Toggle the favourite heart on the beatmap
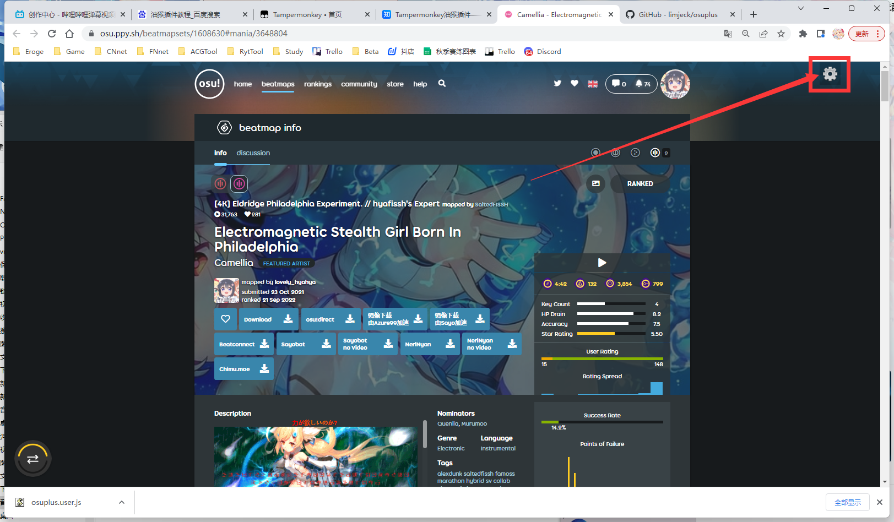The height and width of the screenshot is (522, 894). (225, 319)
